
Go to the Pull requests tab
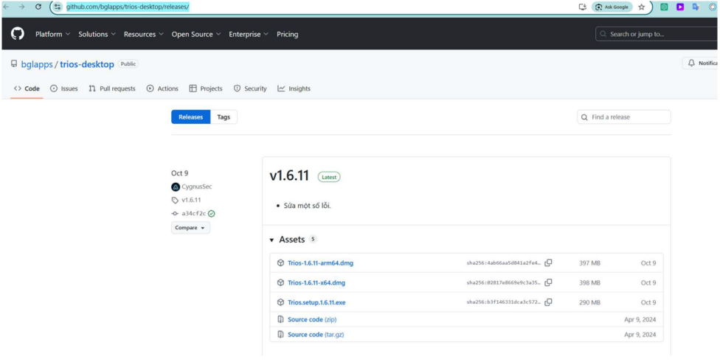111,88
